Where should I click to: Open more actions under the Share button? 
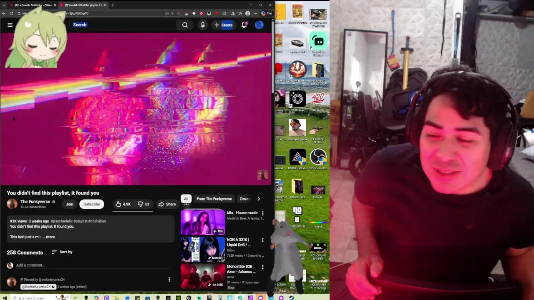click(x=186, y=205)
